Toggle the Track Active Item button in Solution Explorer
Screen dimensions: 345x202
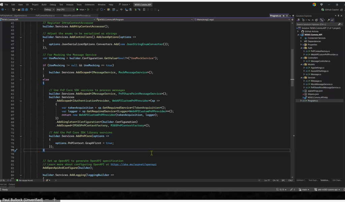[x=322, y=20]
